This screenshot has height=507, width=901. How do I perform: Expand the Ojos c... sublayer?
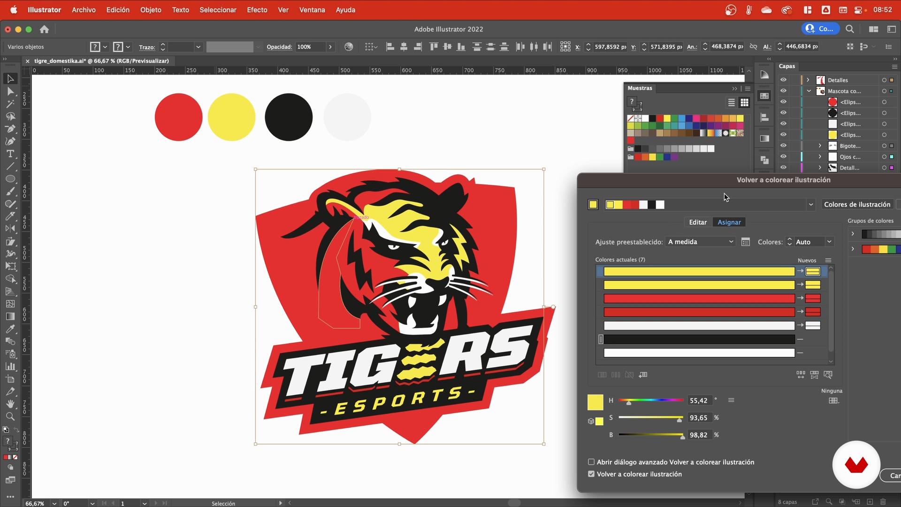[x=820, y=157]
